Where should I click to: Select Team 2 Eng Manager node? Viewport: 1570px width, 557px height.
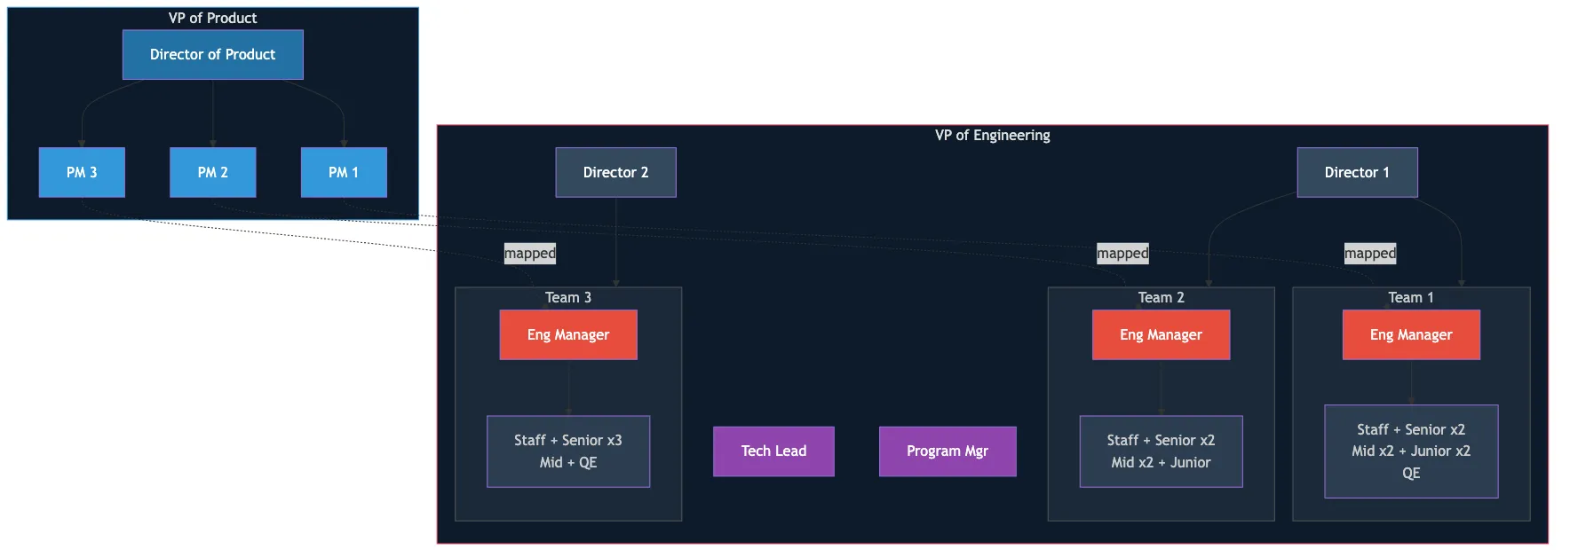coord(1161,334)
